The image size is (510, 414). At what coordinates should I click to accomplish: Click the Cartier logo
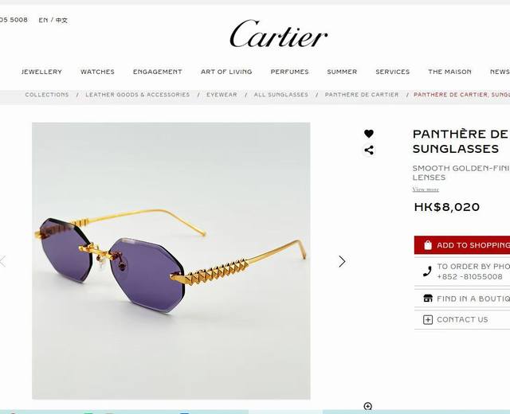point(278,33)
